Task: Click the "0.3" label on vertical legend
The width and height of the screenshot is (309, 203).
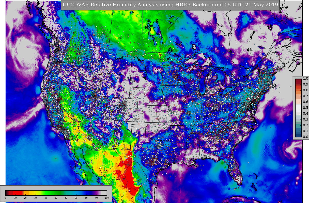Action: point(305,120)
